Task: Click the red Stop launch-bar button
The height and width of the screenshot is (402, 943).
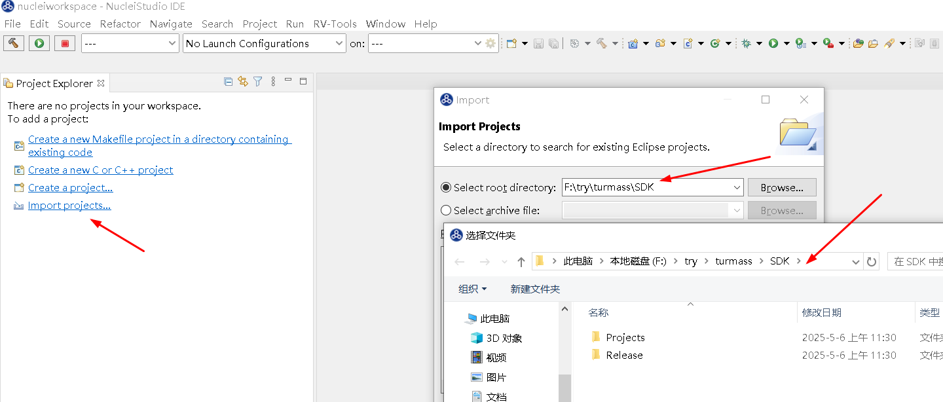Action: 65,43
